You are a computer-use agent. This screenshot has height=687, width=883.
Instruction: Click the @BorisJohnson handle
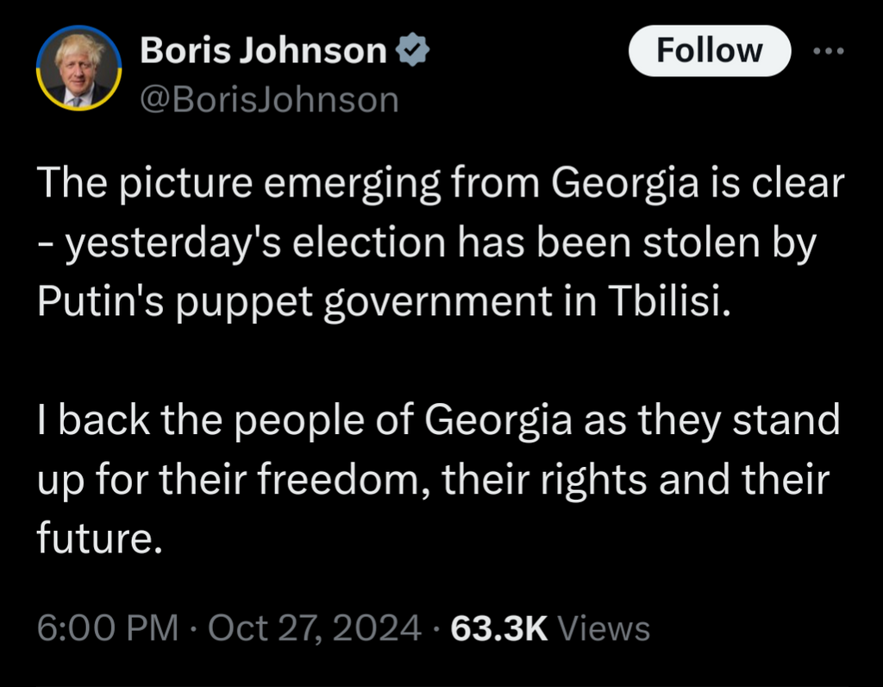[268, 100]
